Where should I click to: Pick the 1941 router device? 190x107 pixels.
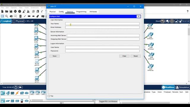(x=43, y=93)
